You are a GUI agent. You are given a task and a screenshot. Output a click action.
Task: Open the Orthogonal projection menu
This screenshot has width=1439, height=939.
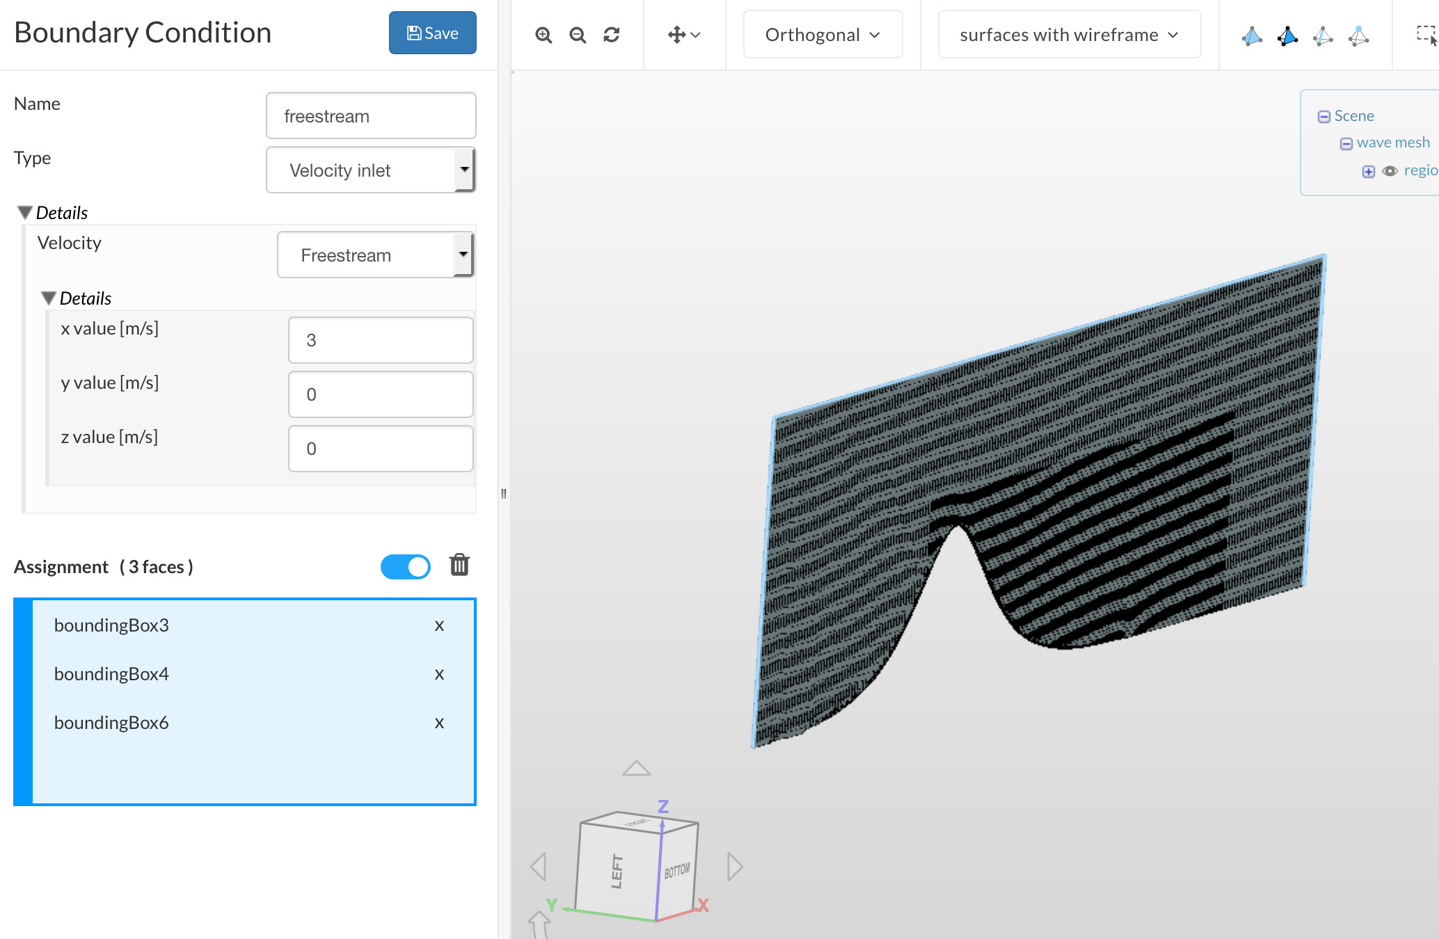pyautogui.click(x=822, y=35)
